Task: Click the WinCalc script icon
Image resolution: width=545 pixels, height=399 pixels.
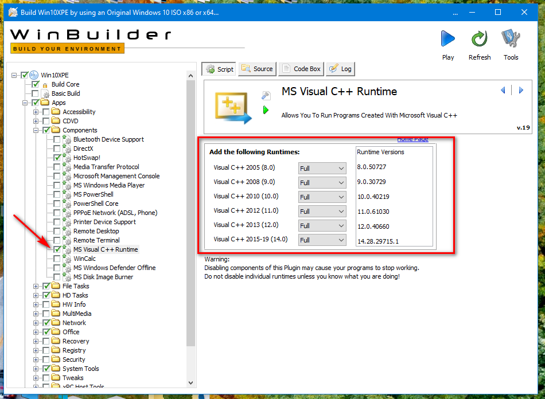Action: click(67, 259)
